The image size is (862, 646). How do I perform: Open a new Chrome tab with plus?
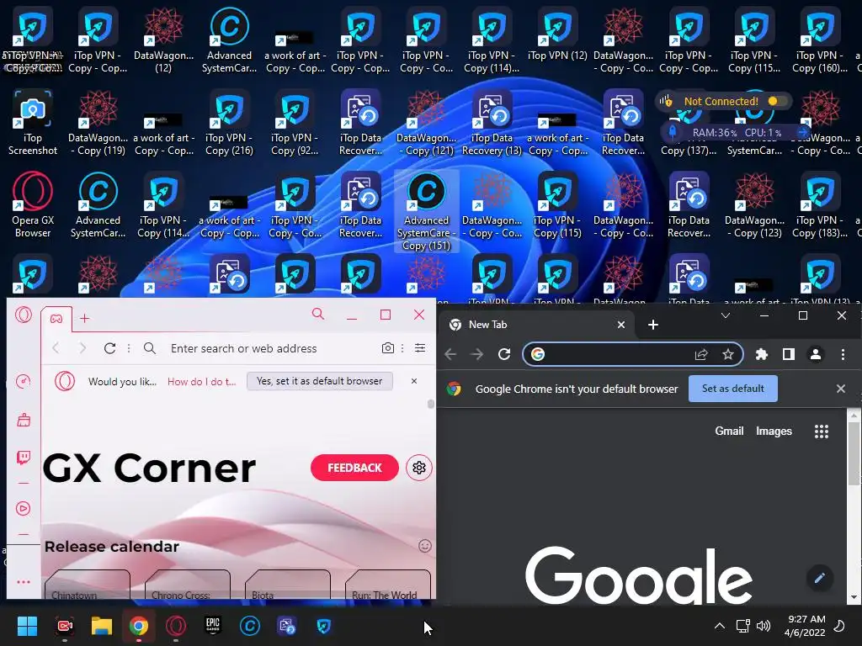(653, 325)
